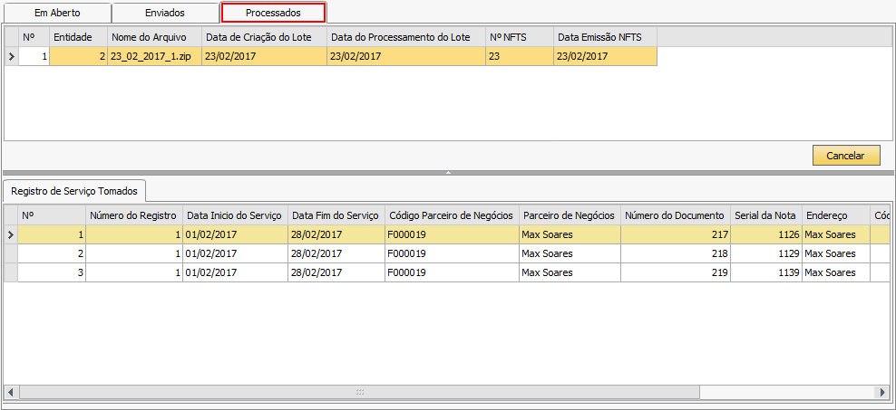
Task: Click Número do Documento column header
Action: pos(676,215)
